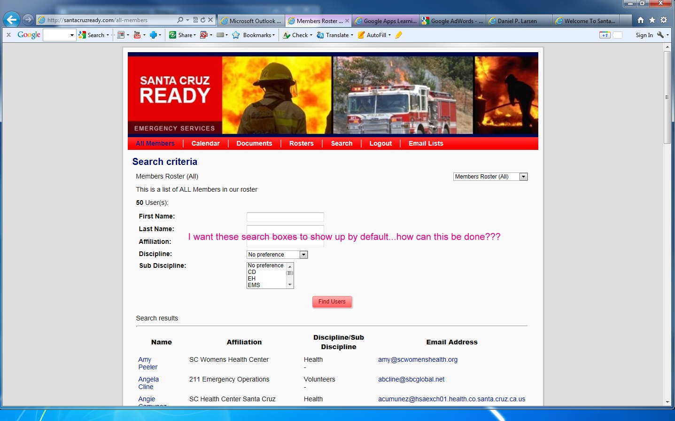The width and height of the screenshot is (675, 421).
Task: Expand the Google Toolbar search box dropdown
Action: click(72, 35)
